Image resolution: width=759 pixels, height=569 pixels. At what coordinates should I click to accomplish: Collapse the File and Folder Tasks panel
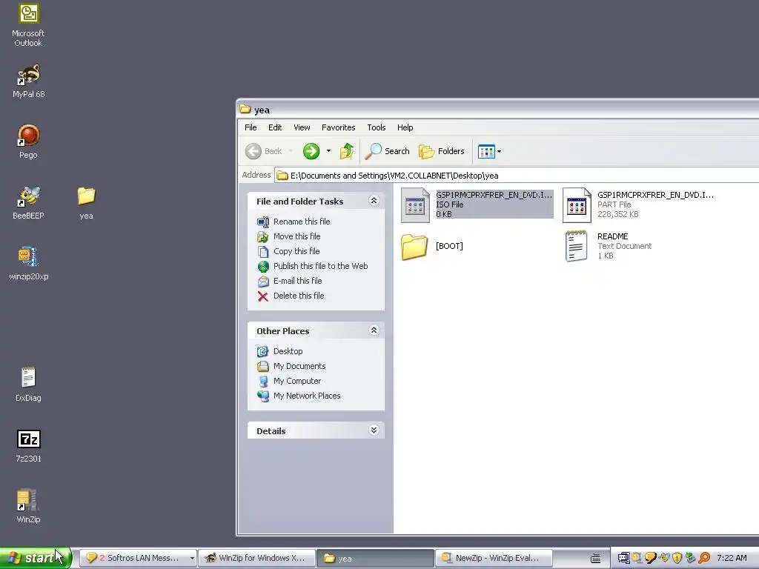pos(374,201)
